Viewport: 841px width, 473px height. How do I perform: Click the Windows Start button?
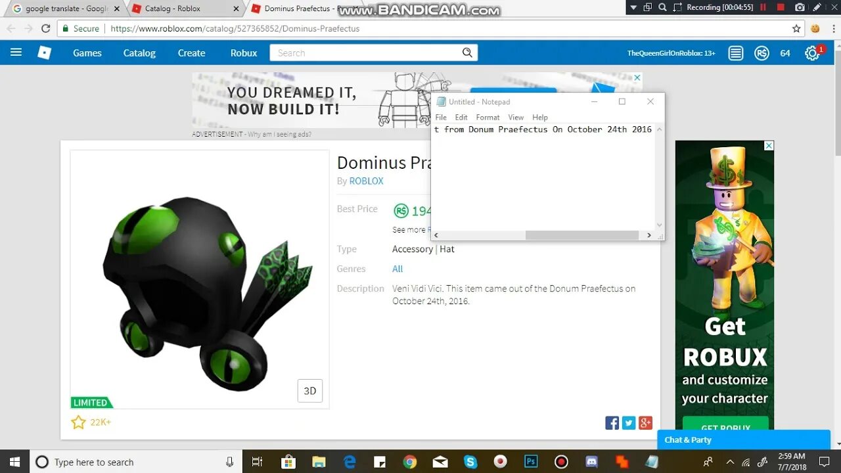pos(14,462)
